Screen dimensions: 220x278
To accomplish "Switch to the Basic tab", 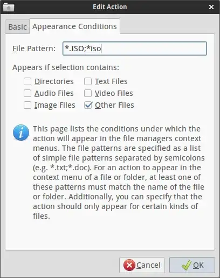I will tap(17, 27).
